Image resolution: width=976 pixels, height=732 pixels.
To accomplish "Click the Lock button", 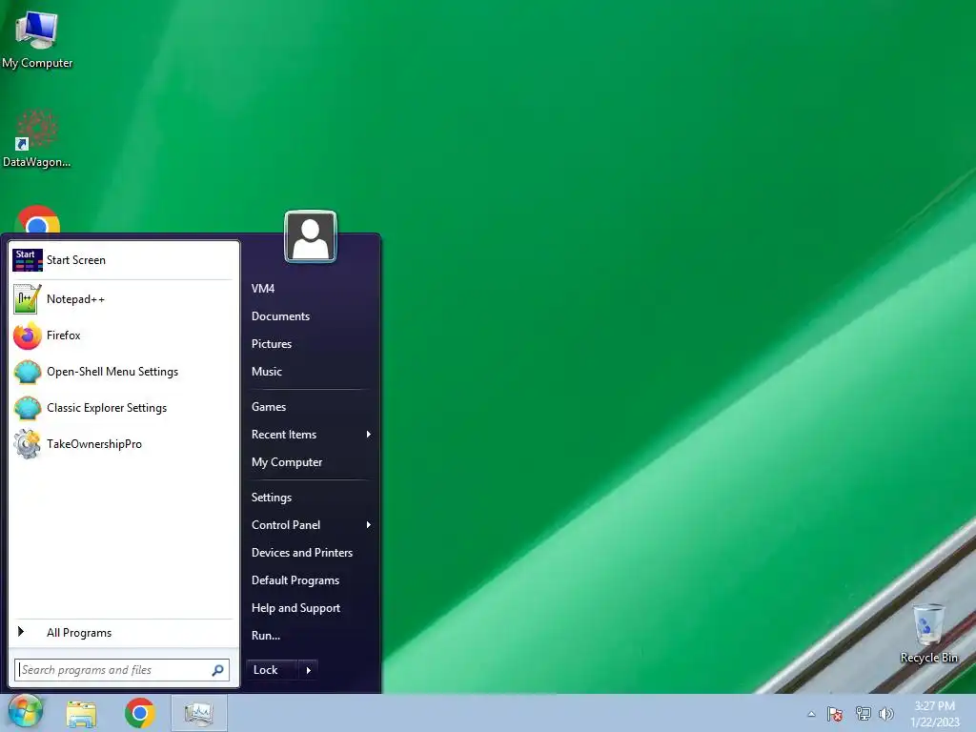I will coord(272,670).
